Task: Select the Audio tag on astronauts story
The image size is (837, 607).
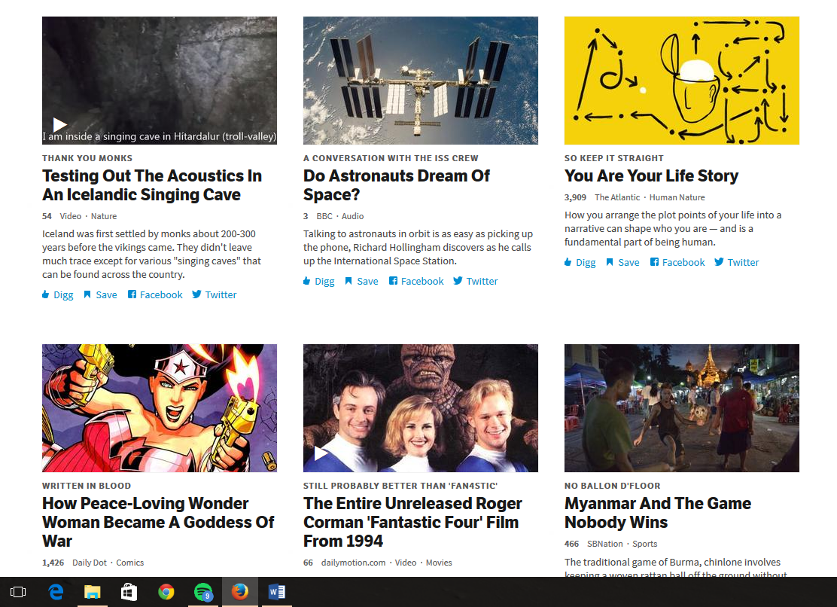Action: point(353,216)
